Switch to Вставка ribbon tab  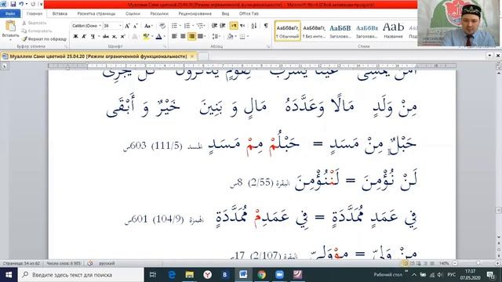pyautogui.click(x=60, y=14)
